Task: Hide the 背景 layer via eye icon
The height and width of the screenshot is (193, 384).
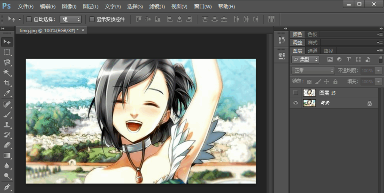Action: click(296, 103)
